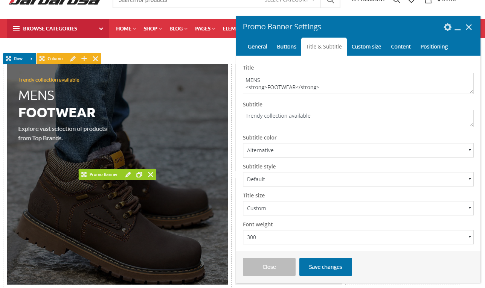Open the PAGES menu item

[x=205, y=29]
